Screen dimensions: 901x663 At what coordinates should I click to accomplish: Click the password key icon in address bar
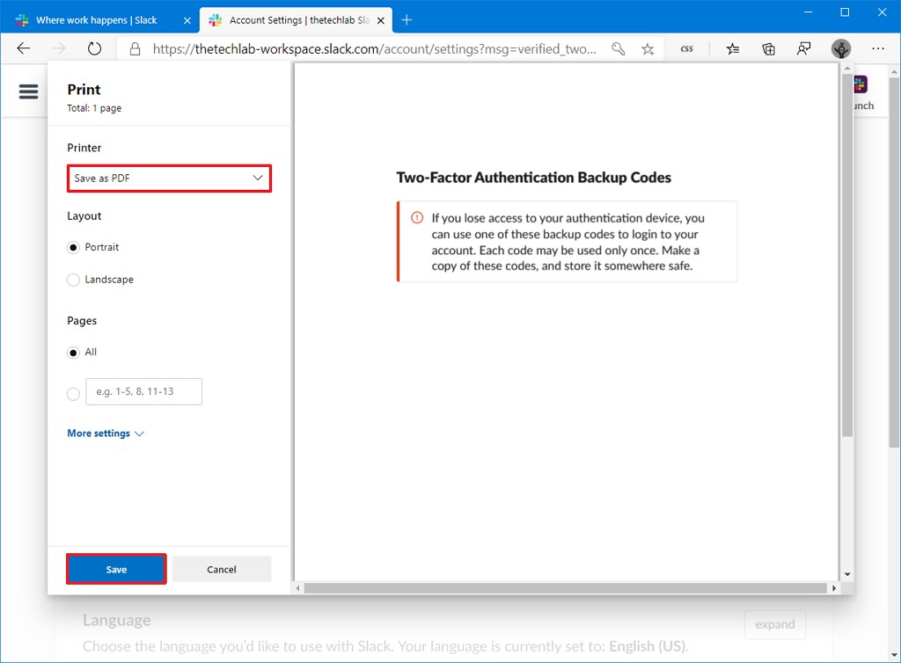[619, 49]
